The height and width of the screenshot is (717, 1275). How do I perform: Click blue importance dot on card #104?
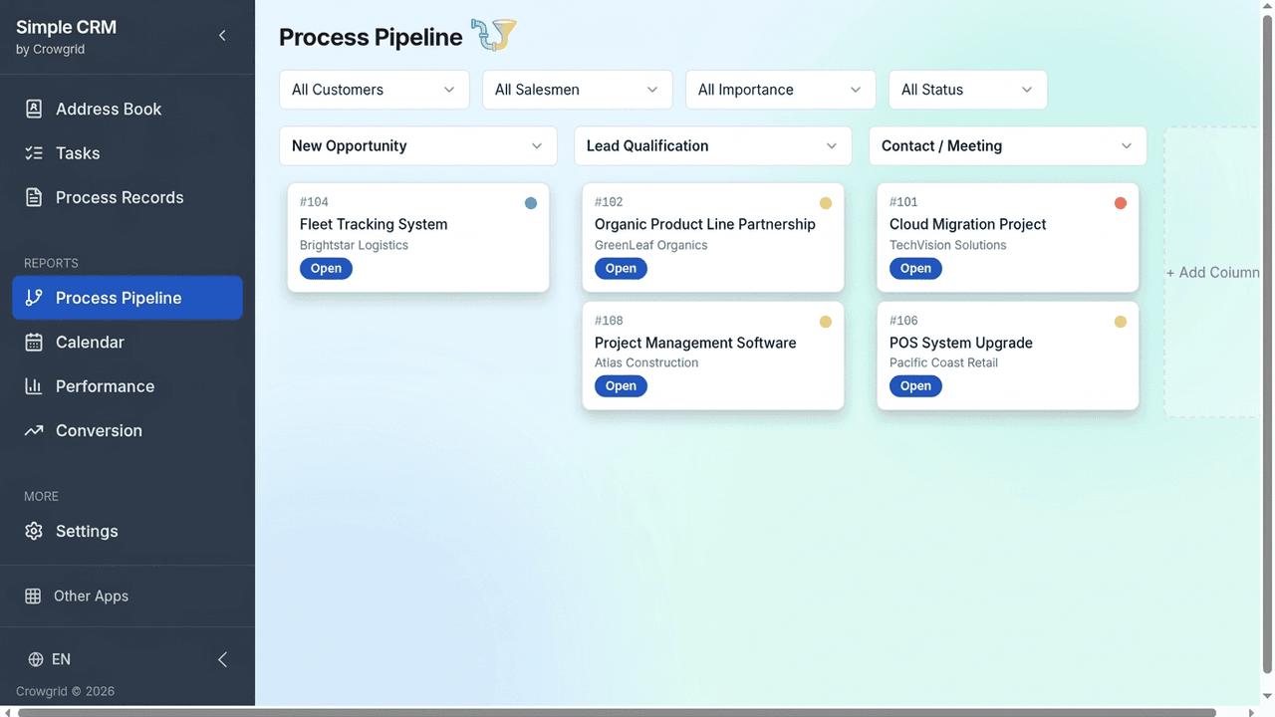(531, 203)
